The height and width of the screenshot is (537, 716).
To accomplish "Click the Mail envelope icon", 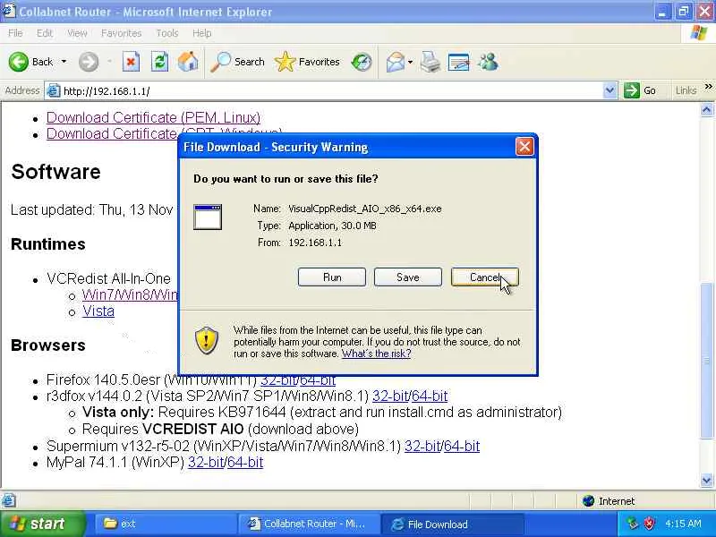I will 396,62.
